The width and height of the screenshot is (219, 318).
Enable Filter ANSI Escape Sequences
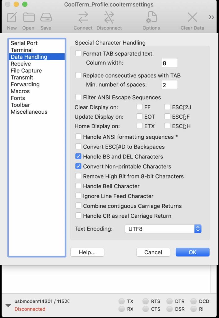point(78,97)
